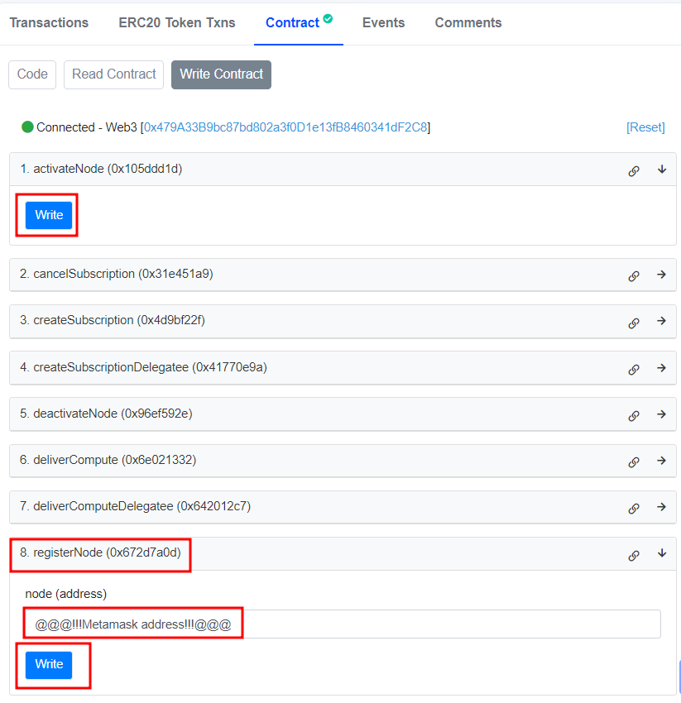The height and width of the screenshot is (703, 681).
Task: Expand the createSubscriptionDelegatee section arrow
Action: coord(661,368)
